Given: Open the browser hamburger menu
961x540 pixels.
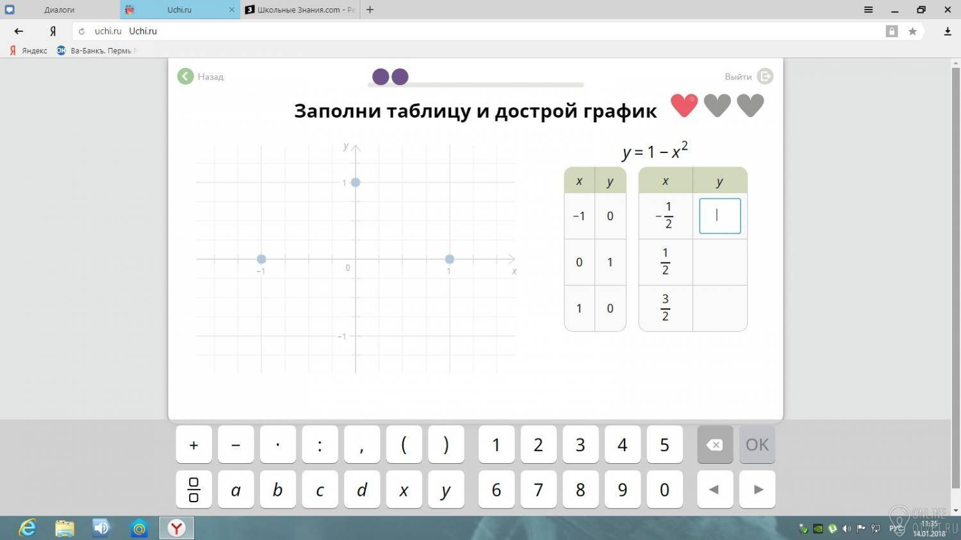Looking at the screenshot, I should pyautogui.click(x=868, y=10).
